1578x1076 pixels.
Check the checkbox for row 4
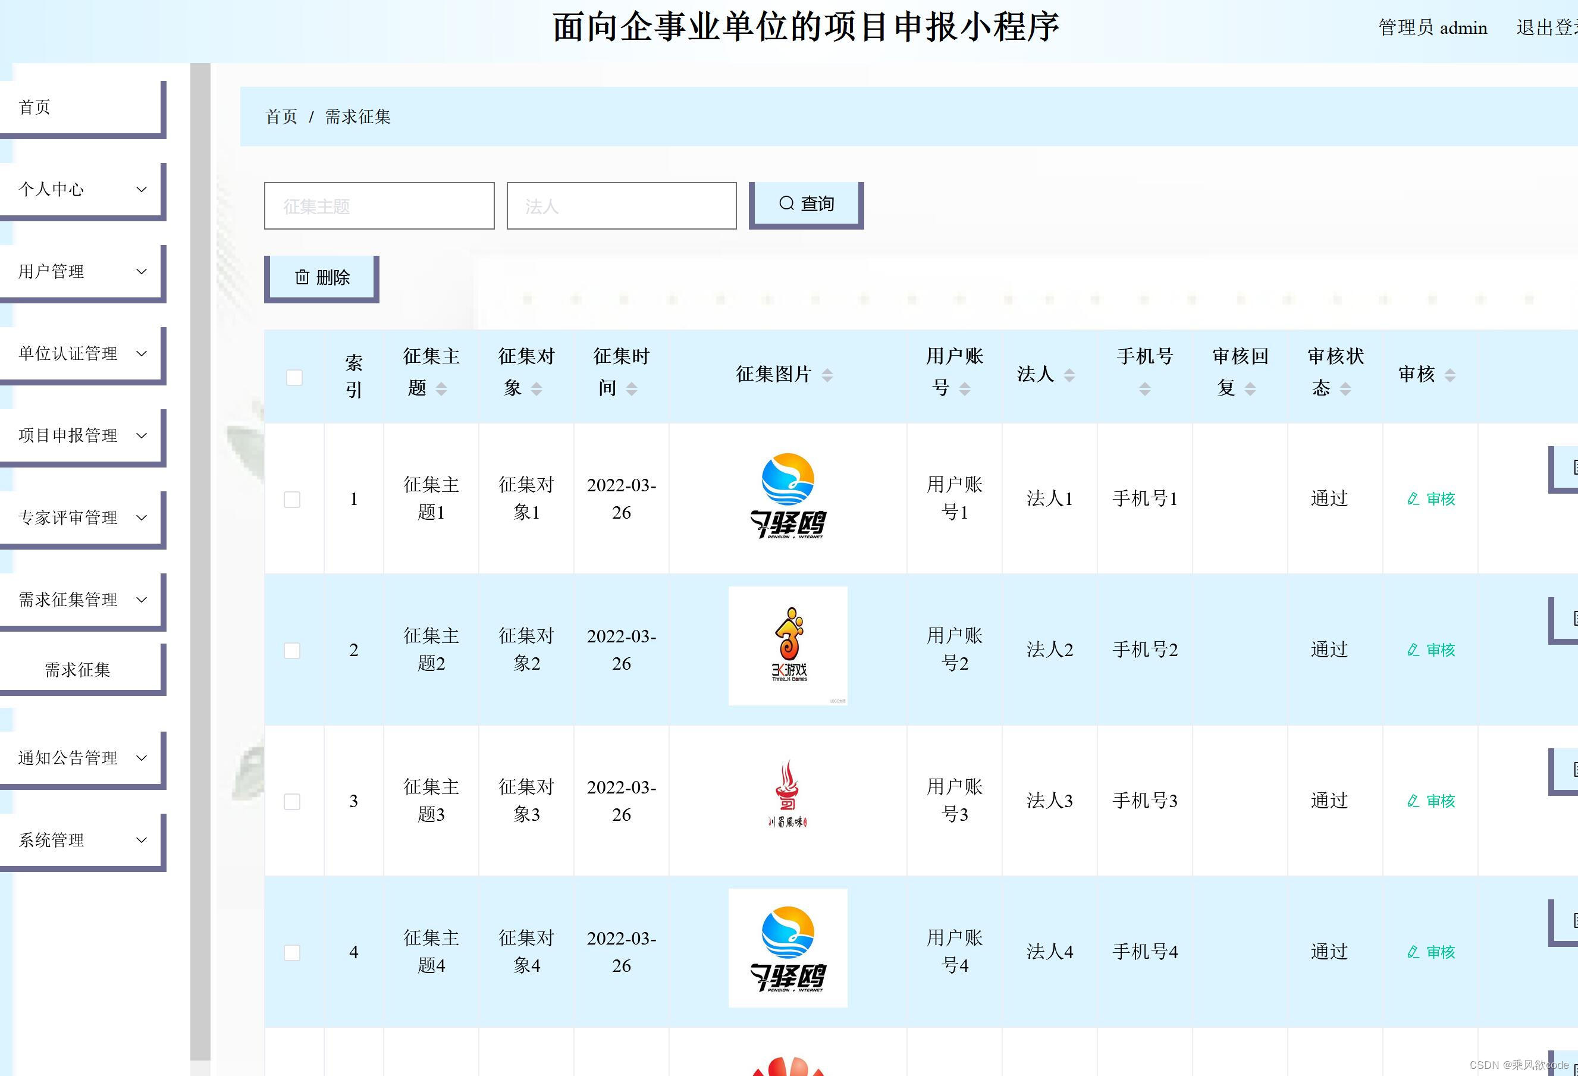coord(292,952)
